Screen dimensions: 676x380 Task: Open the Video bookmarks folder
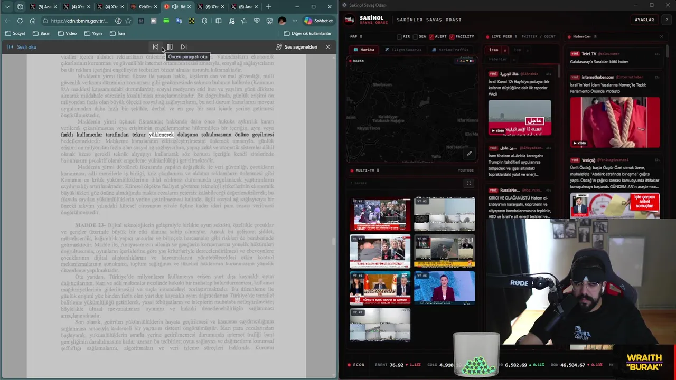click(67, 33)
